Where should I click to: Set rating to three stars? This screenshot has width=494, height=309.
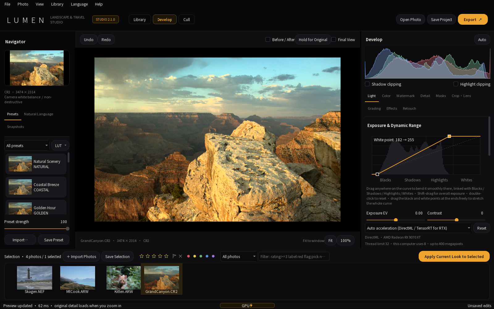[154, 256]
